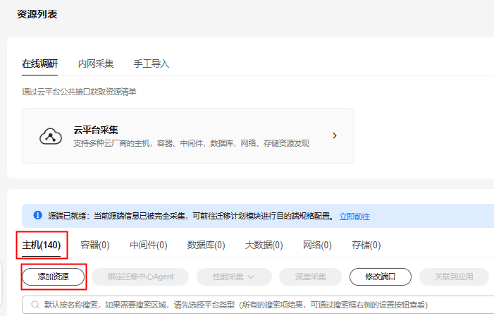This screenshot has width=494, height=316.
Task: Select the 存储(0) tab
Action: [366, 245]
